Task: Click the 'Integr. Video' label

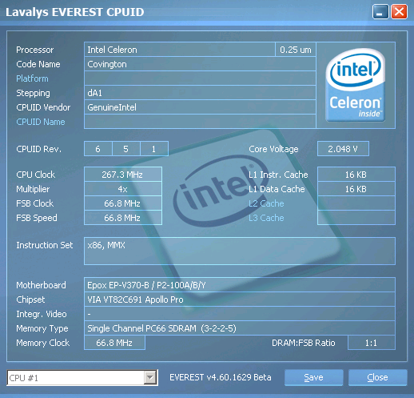Action: point(42,314)
